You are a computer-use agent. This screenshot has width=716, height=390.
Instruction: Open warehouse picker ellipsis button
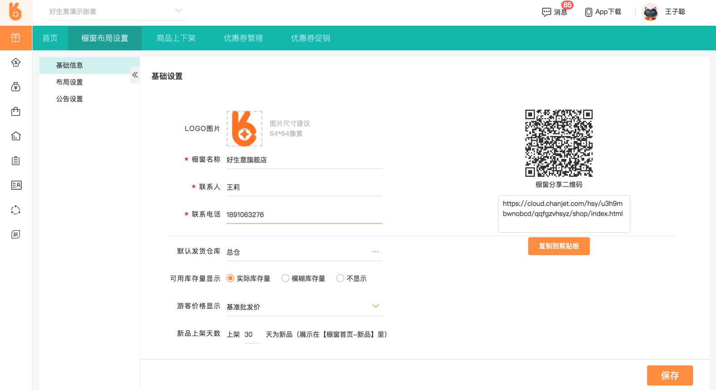point(375,252)
